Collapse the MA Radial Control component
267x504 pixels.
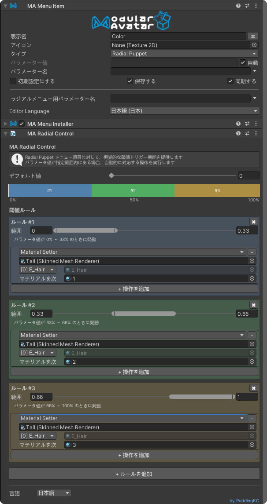click(5, 133)
